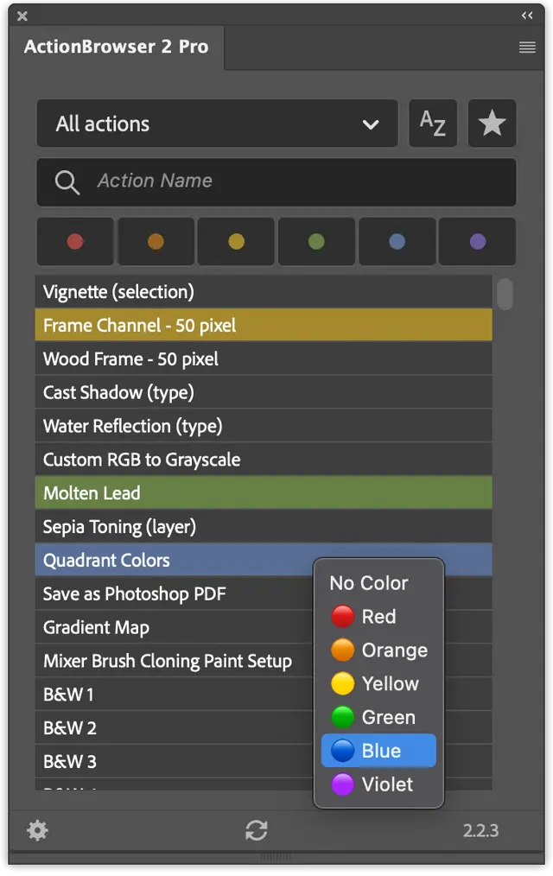
Task: Select the Molten Lead action
Action: click(264, 492)
